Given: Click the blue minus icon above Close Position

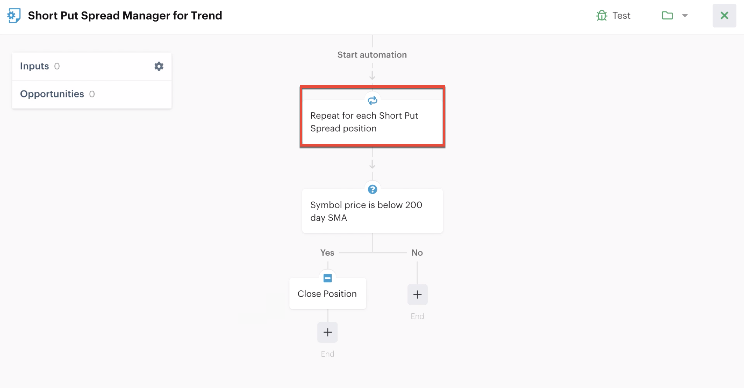Looking at the screenshot, I should click(328, 278).
